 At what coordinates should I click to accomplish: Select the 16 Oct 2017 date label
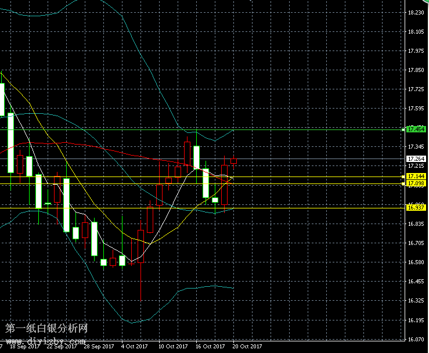point(210,347)
